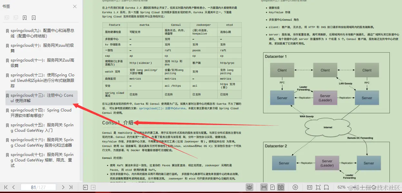Click the delete bookmark icon
The image size is (402, 193).
pyautogui.click(x=34, y=17)
